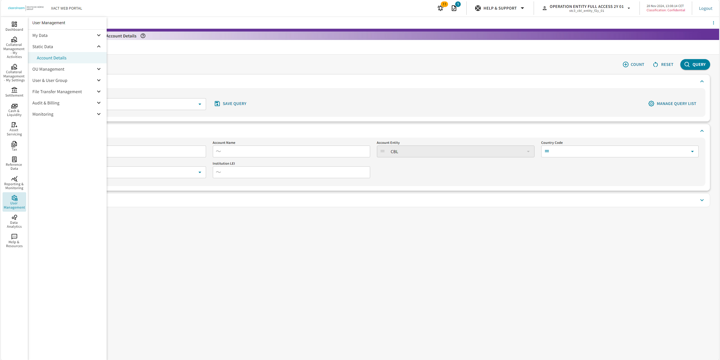Viewport: 720px width, 360px height.
Task: Open the Asset Servicing module
Action: [x=14, y=129]
